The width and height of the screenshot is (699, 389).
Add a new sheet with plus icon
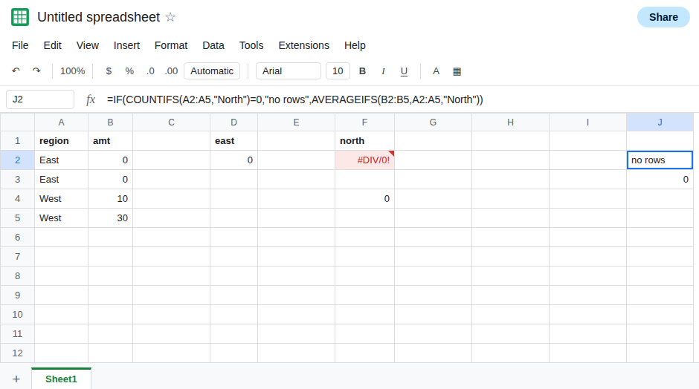[x=16, y=379]
